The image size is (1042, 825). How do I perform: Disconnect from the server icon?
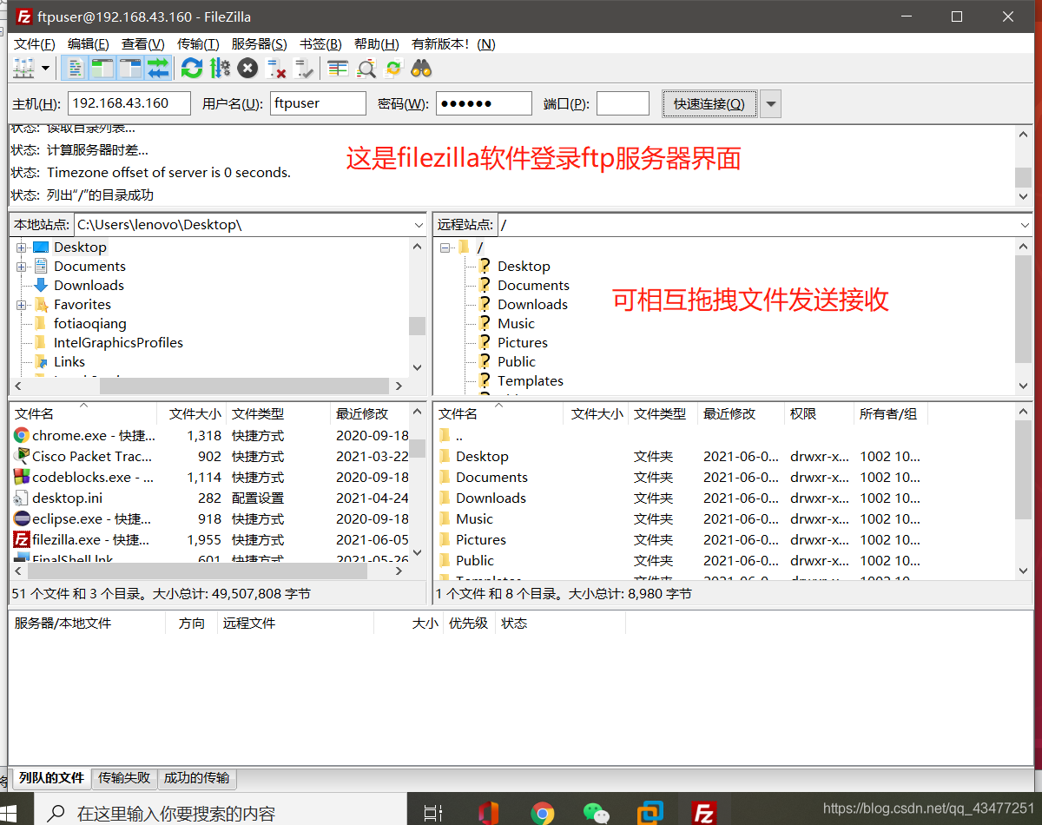click(x=276, y=68)
